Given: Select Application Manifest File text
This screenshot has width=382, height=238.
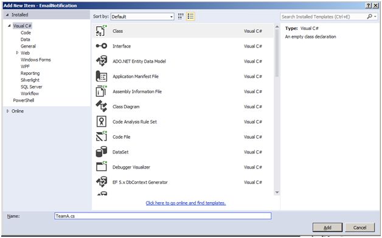Looking at the screenshot, I should coord(136,76).
